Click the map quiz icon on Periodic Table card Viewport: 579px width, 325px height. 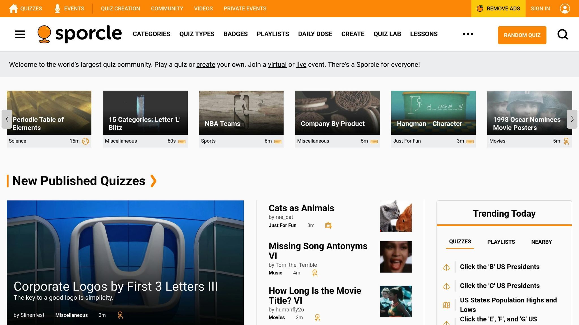[85, 141]
